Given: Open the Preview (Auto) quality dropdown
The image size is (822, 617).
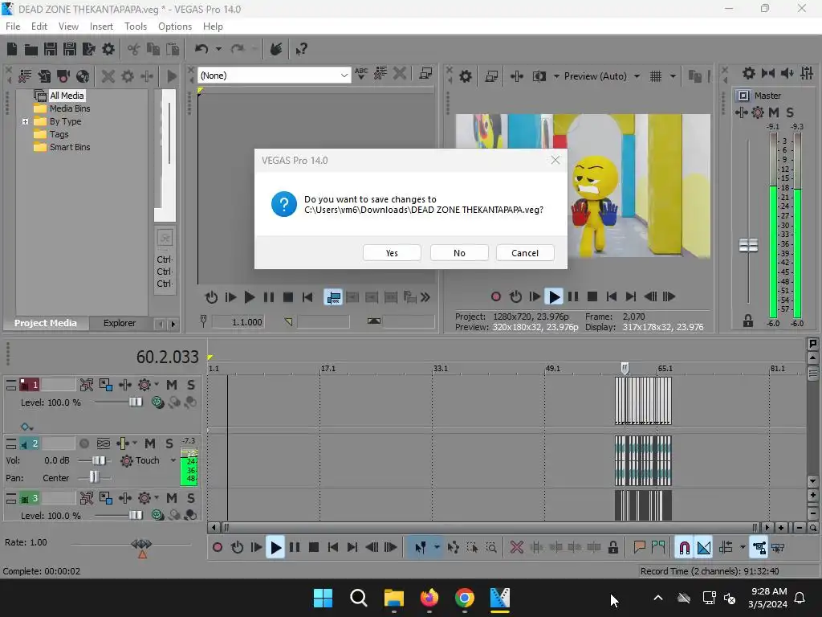Looking at the screenshot, I should (637, 76).
